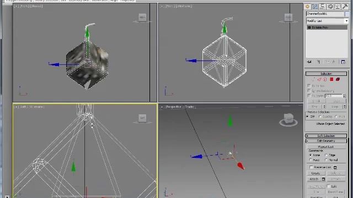Open the Hierarchy command panel tab
The image size is (353, 198).
click(x=322, y=7)
